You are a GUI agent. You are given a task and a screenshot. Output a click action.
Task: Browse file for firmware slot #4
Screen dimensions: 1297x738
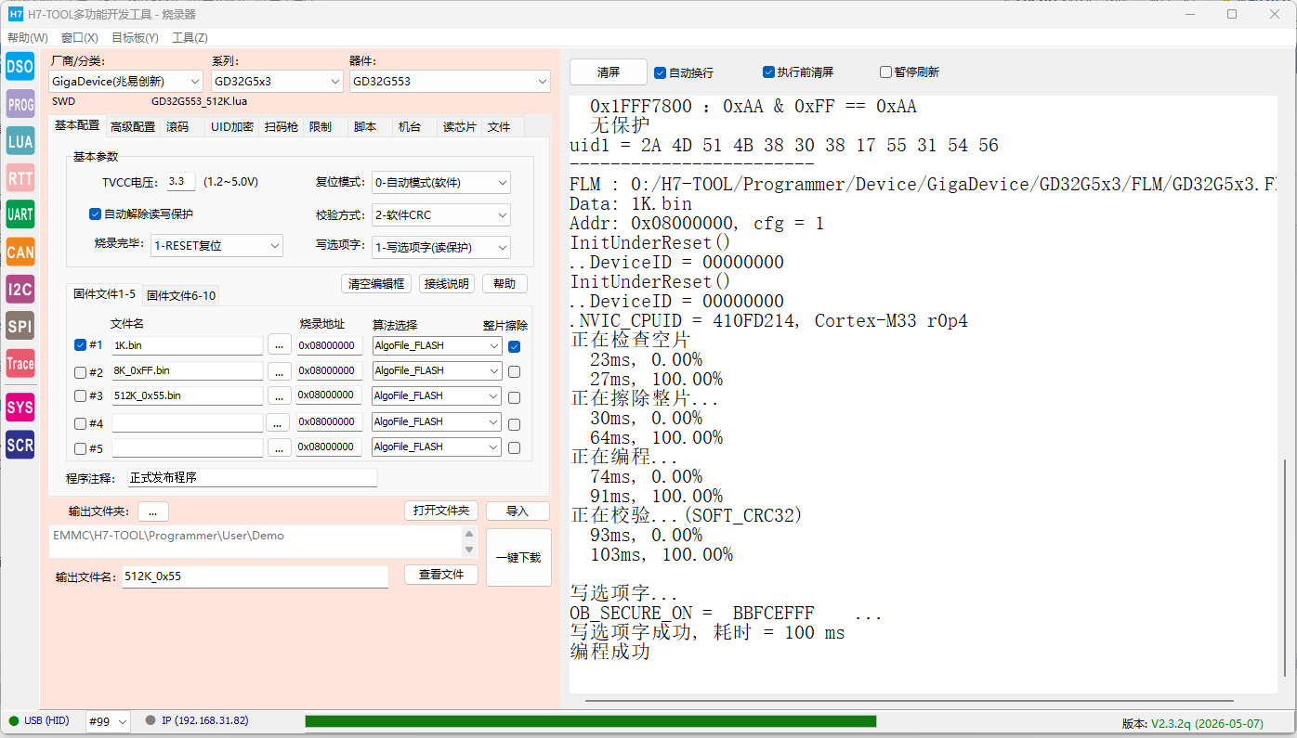[279, 422]
